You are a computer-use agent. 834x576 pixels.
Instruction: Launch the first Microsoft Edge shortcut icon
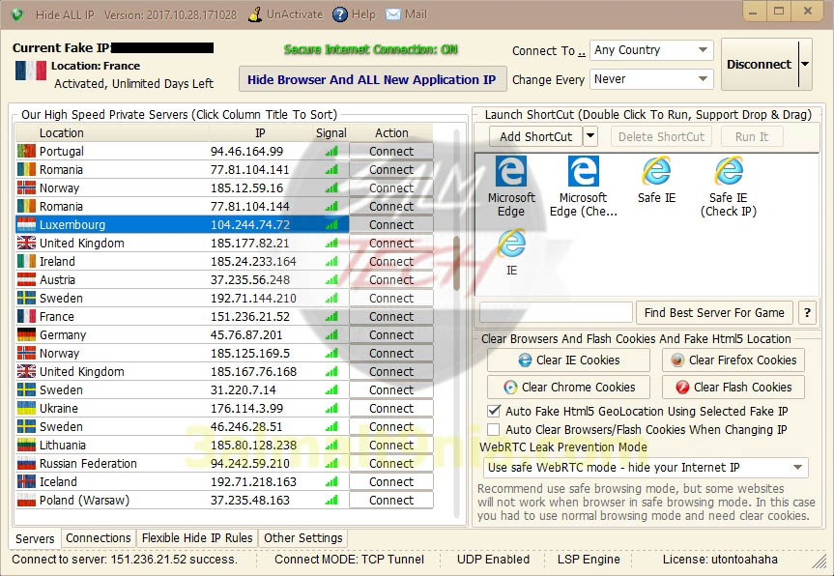click(510, 171)
